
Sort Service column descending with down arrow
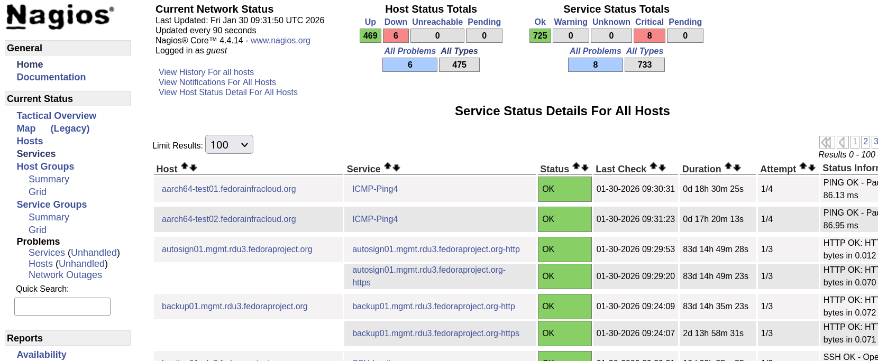397,168
